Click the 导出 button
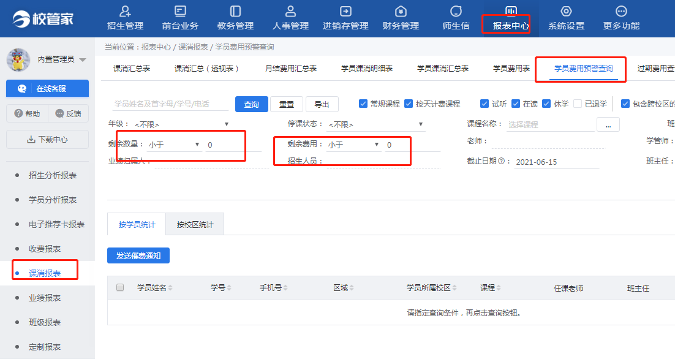Viewport: 675px width, 359px height. click(x=322, y=104)
